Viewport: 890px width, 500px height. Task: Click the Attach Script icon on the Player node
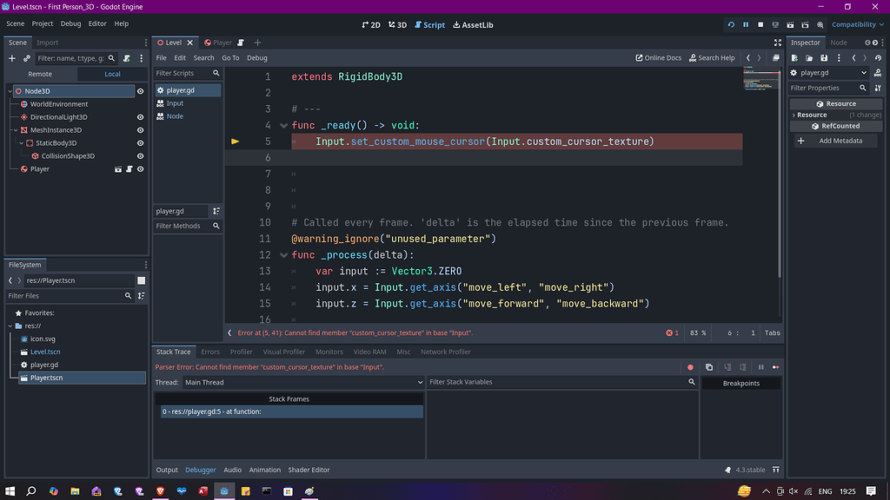[x=130, y=168]
